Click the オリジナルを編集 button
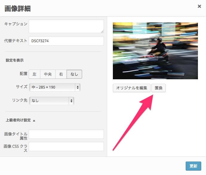This screenshot has width=206, height=175. [131, 88]
